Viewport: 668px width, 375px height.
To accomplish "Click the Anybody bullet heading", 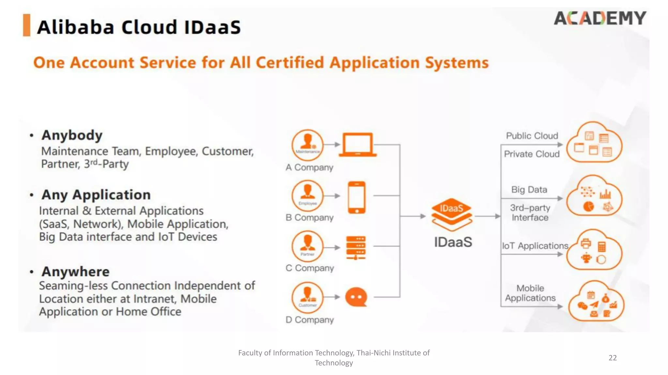I will [x=72, y=135].
